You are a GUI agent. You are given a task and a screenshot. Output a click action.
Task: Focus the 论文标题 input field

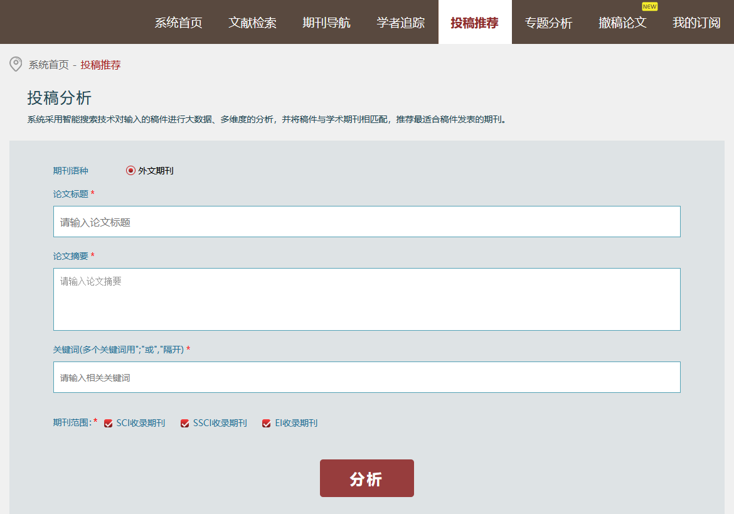pyautogui.click(x=366, y=222)
